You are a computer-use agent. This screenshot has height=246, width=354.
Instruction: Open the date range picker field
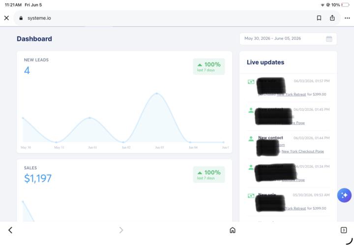288,39
